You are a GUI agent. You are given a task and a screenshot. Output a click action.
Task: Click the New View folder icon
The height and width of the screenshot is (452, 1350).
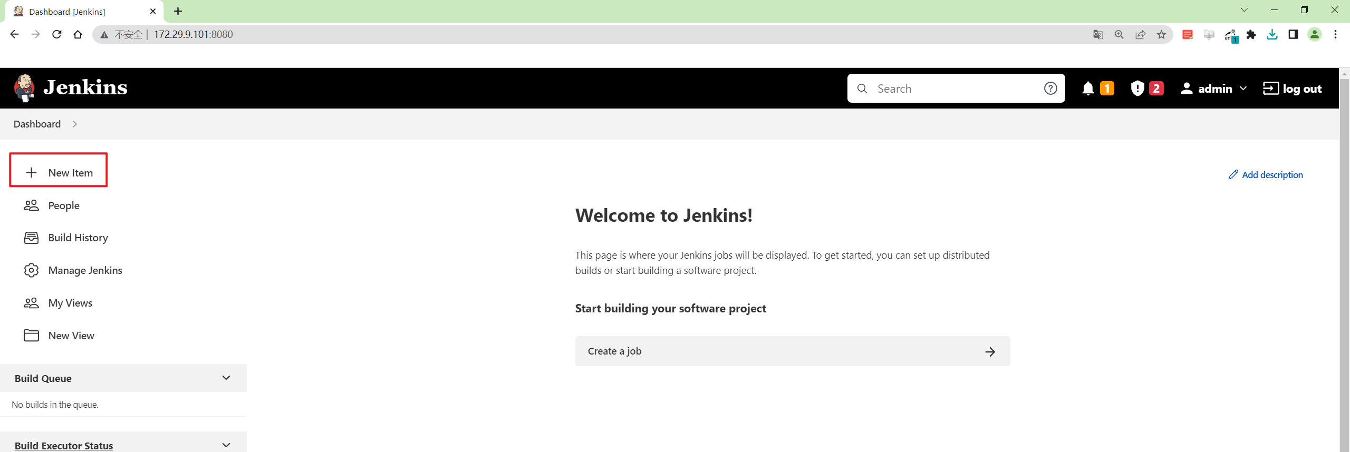click(x=32, y=336)
